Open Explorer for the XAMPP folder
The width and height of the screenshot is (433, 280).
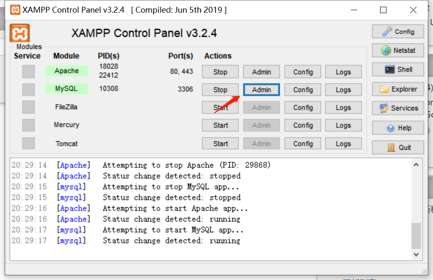[x=397, y=89]
